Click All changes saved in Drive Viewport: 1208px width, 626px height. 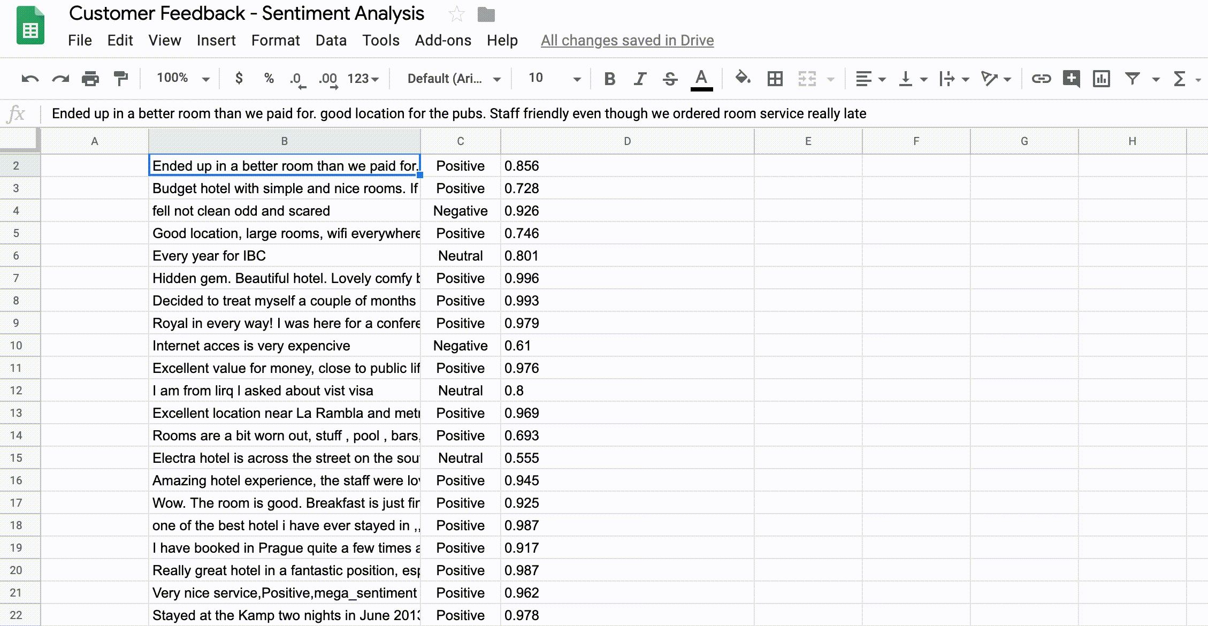[x=627, y=40]
